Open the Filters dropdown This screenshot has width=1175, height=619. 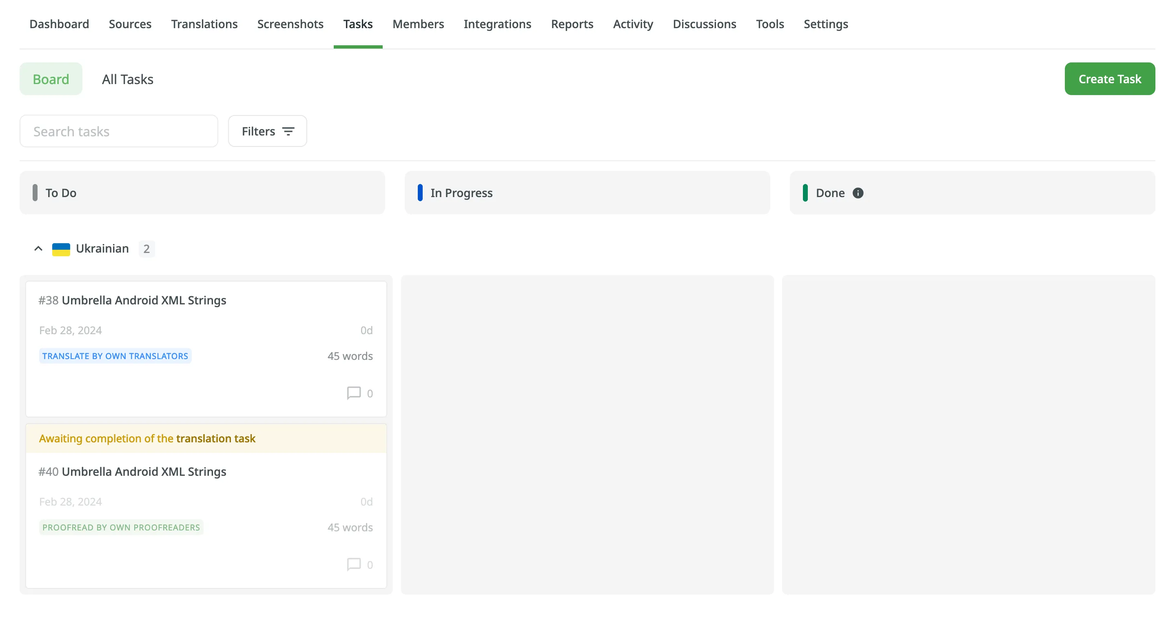[x=267, y=131]
